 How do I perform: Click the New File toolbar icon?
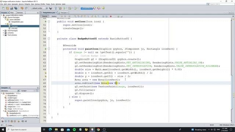(3, 8)
